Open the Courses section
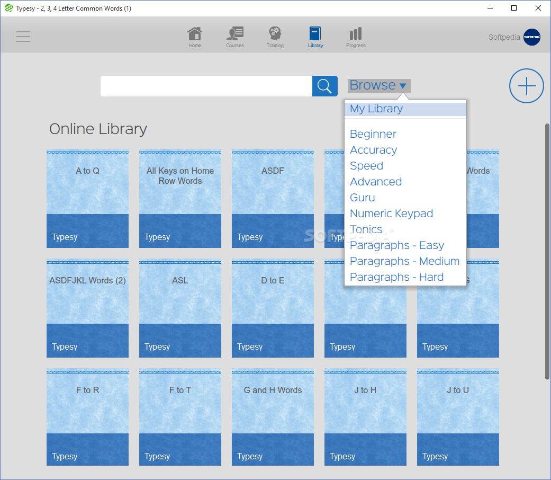 (234, 37)
